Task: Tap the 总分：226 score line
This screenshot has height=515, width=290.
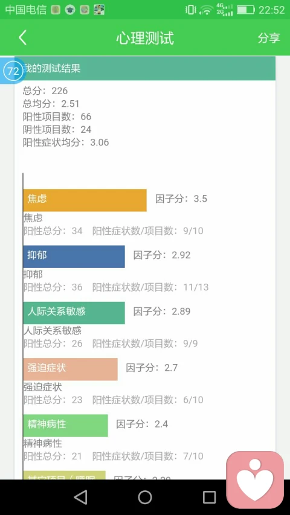Action: 45,91
